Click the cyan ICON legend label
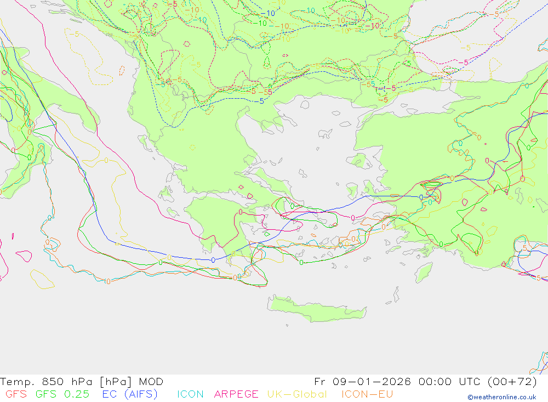The image size is (548, 402). [x=191, y=394]
